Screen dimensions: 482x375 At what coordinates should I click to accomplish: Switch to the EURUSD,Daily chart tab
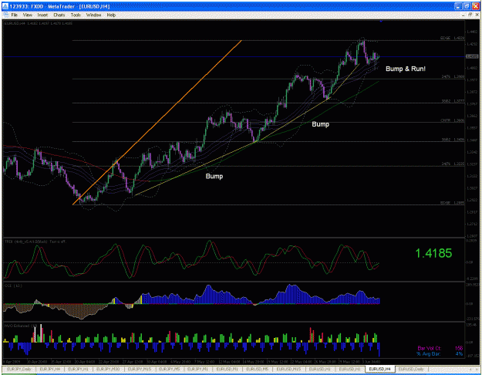click(411, 369)
